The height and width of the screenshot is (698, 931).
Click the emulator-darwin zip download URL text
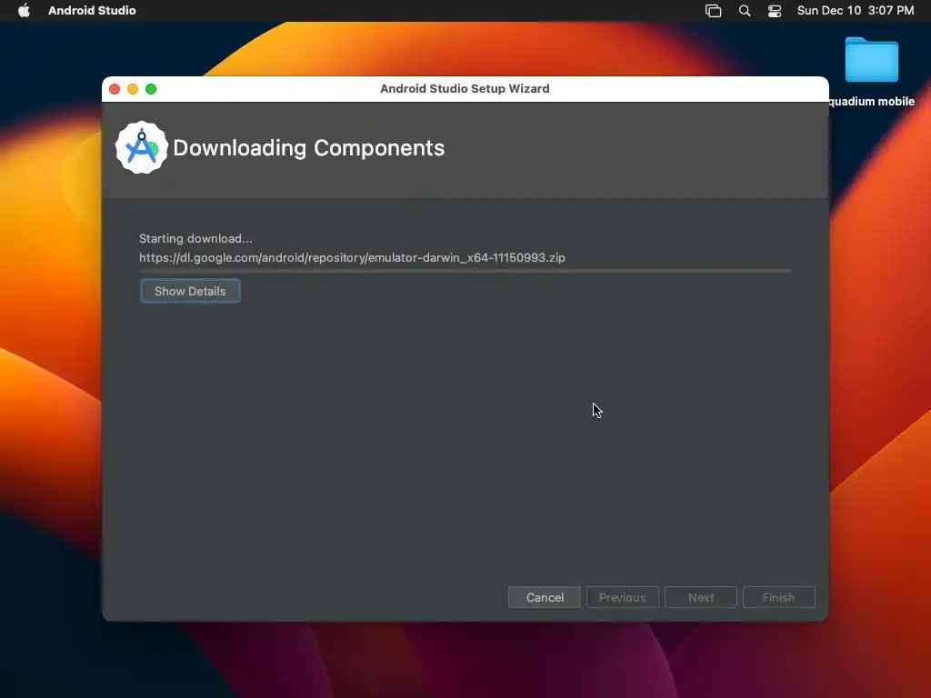point(352,257)
